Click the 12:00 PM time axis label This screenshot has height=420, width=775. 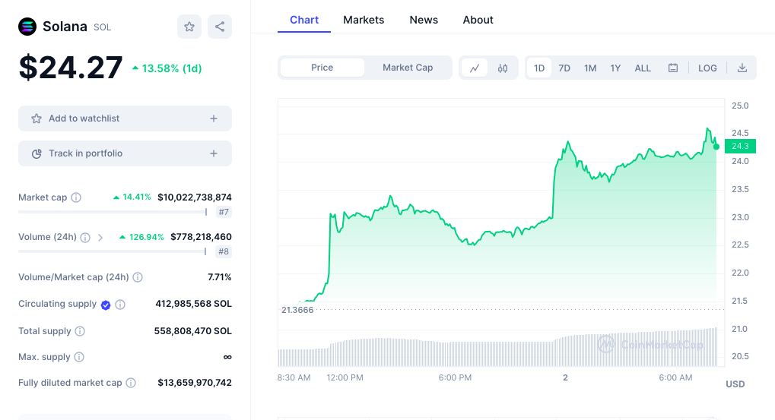[345, 377]
